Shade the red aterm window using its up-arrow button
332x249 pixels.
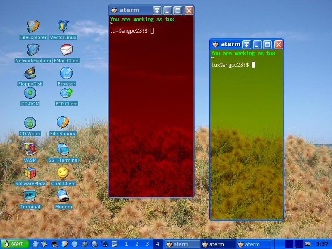157,10
